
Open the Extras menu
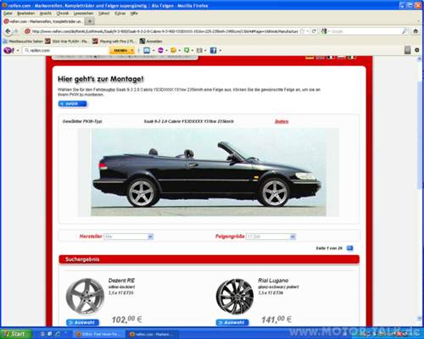(x=120, y=14)
